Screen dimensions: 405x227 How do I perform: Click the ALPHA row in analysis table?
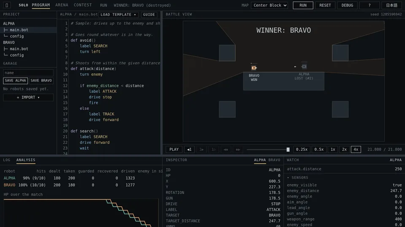pyautogui.click(x=69, y=178)
